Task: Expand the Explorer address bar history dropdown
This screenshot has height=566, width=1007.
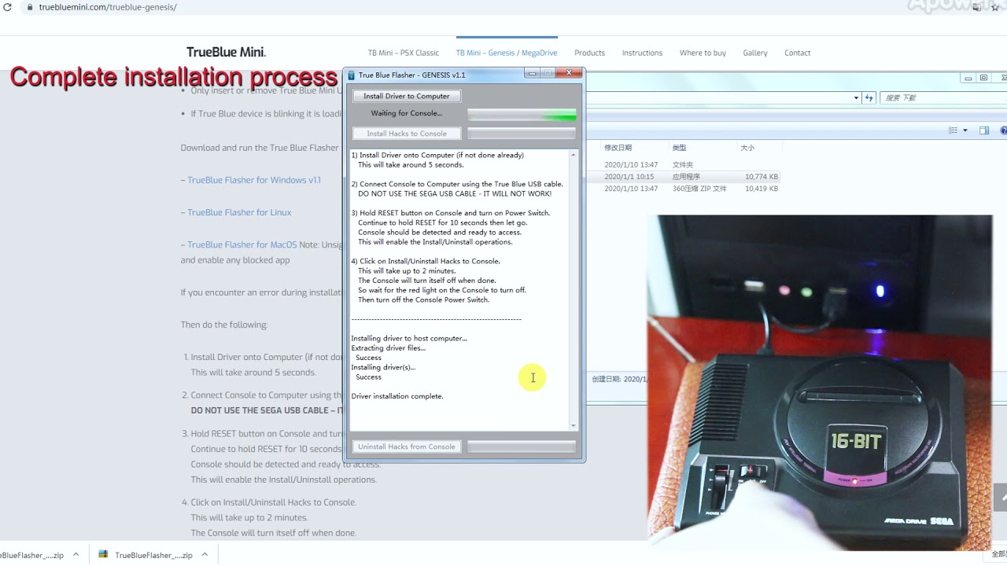Action: 856,97
